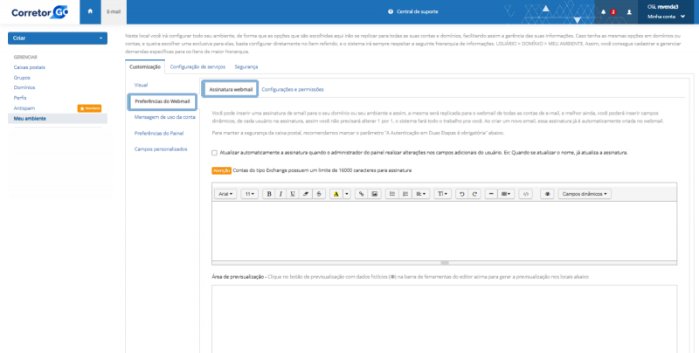Redo last edit in signature editor
Image resolution: width=699 pixels, height=353 pixels.
(474, 194)
